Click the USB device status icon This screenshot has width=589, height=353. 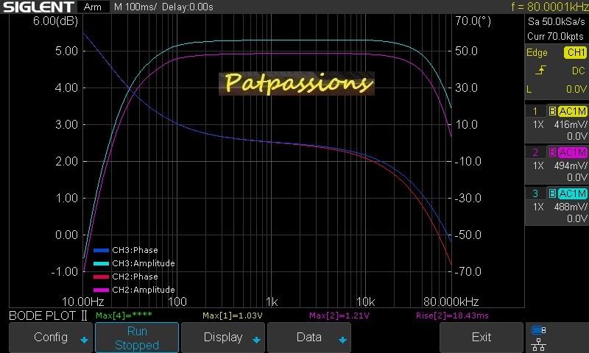point(539,330)
